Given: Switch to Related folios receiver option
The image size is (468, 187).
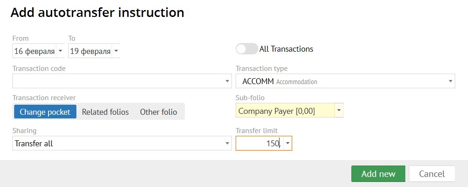Looking at the screenshot, I should coord(105,112).
